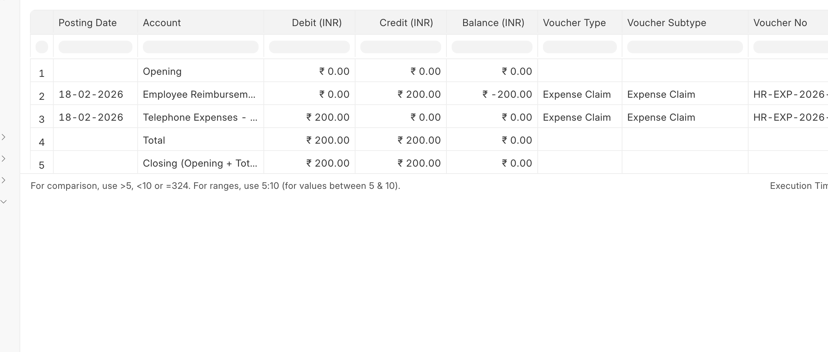Select the Employee Reimbursem... account cell

199,95
